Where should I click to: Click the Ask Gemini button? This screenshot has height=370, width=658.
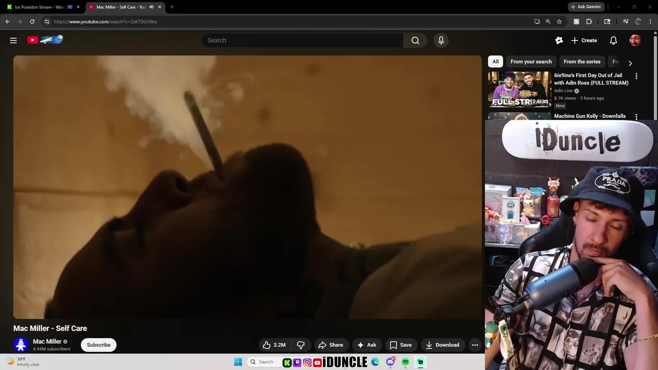point(586,7)
